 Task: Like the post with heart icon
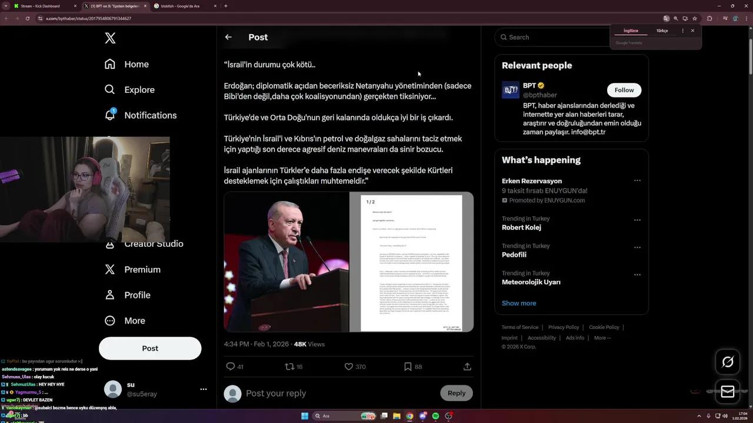click(x=349, y=367)
